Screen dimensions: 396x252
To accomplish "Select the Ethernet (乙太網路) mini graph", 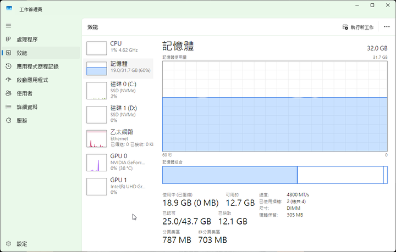I will 96,138.
